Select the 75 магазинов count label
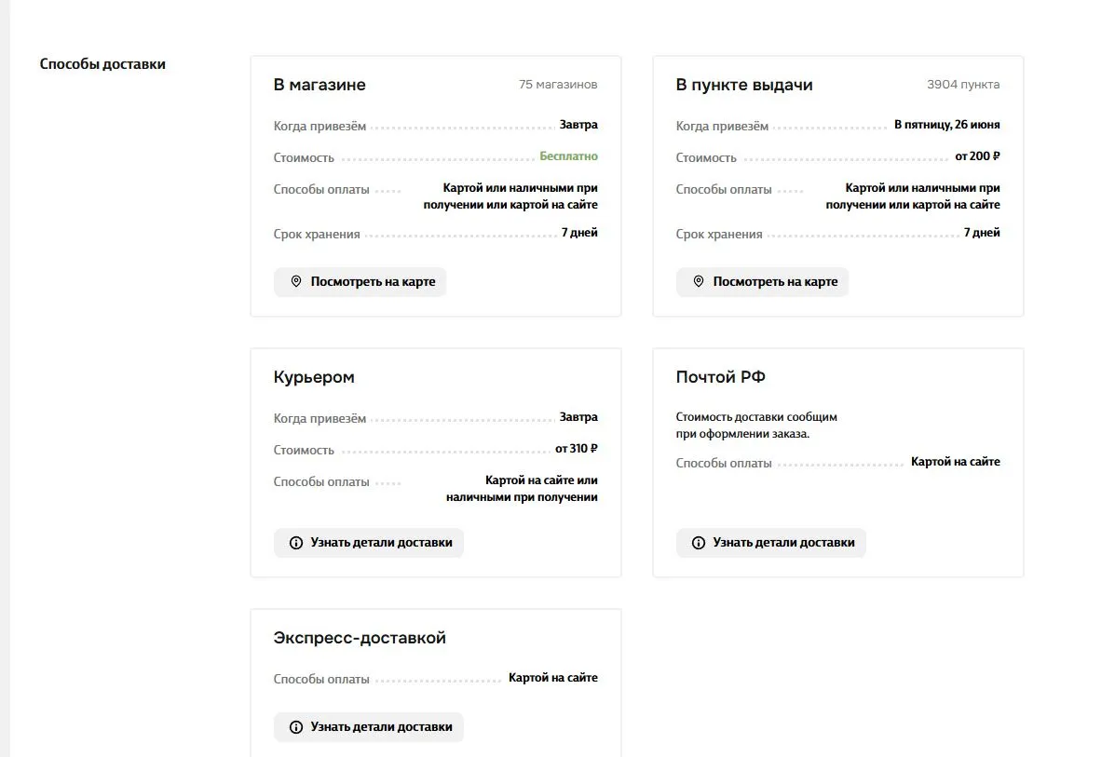Image resolution: width=1115 pixels, height=757 pixels. [558, 85]
